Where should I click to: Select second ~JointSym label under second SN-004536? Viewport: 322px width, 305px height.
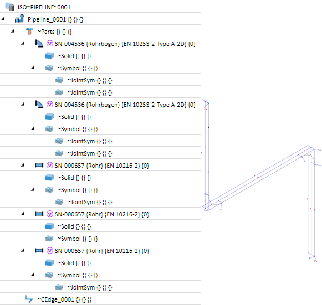(x=90, y=154)
